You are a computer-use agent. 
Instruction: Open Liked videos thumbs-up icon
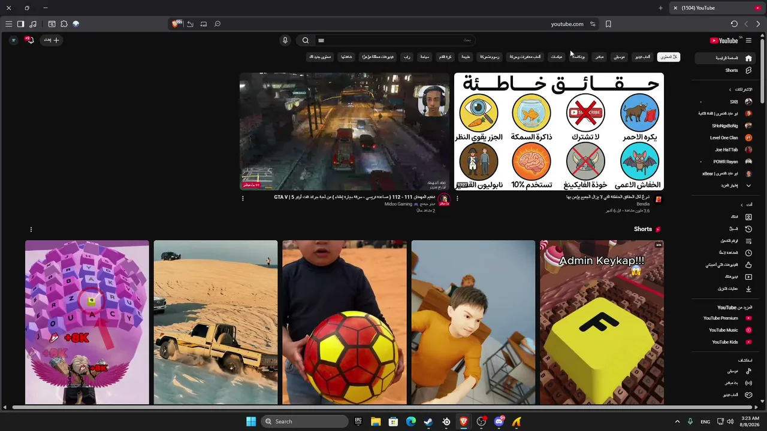748,265
